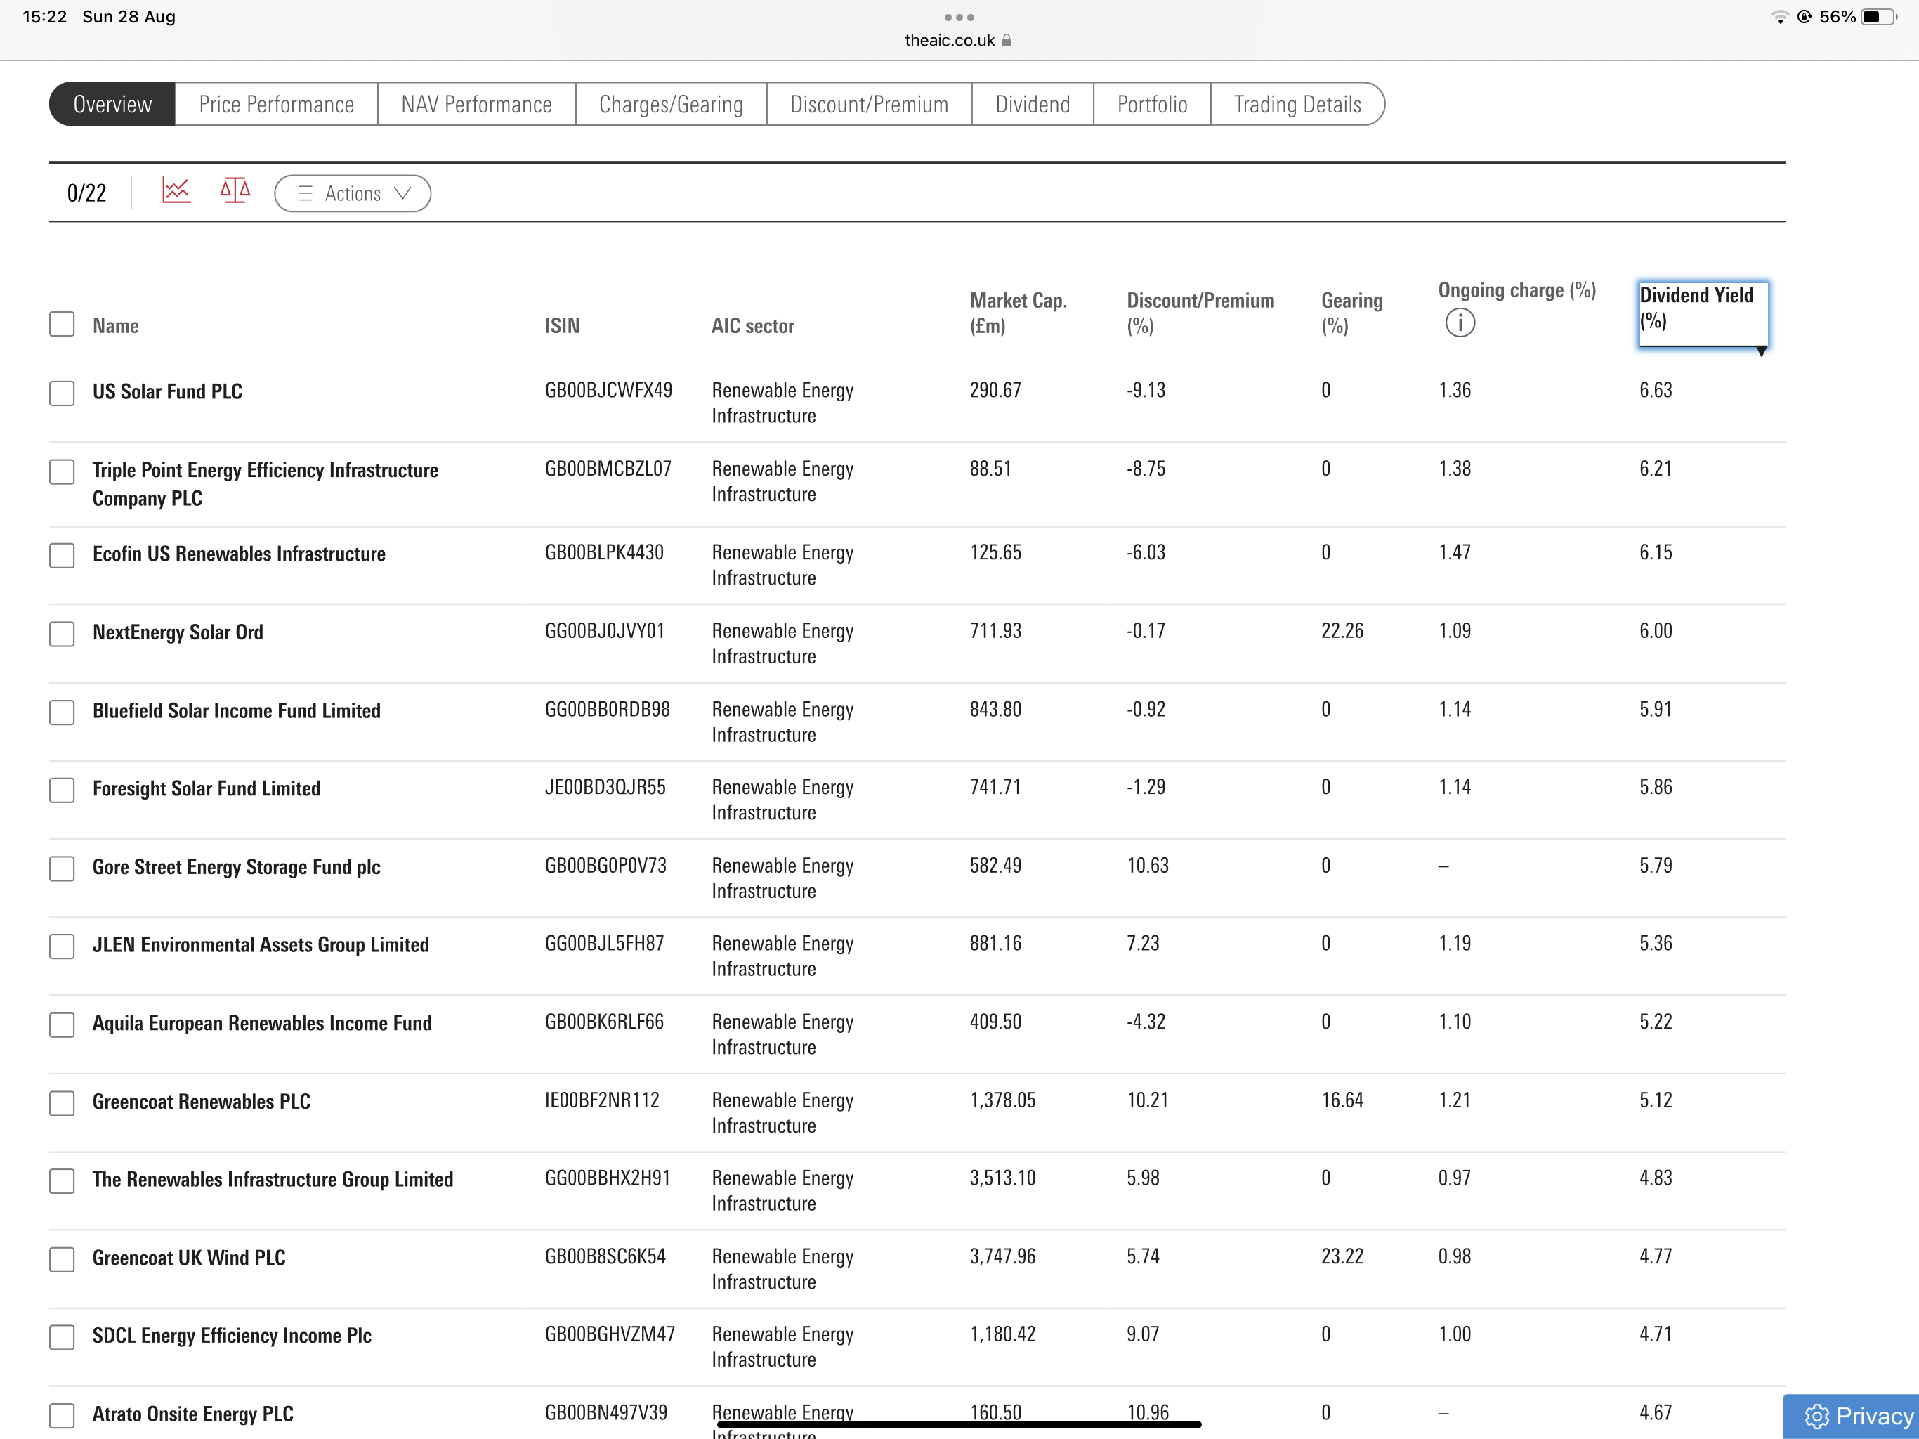Image resolution: width=1919 pixels, height=1439 pixels.
Task: Tap the three dots at top center
Action: 959,18
